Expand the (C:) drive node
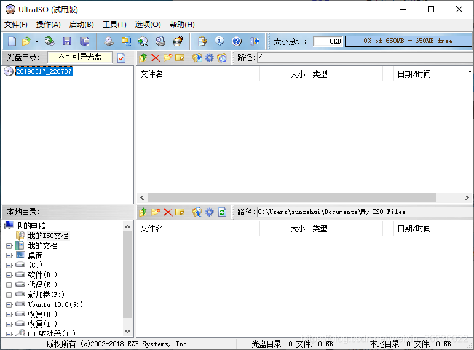 (9, 265)
